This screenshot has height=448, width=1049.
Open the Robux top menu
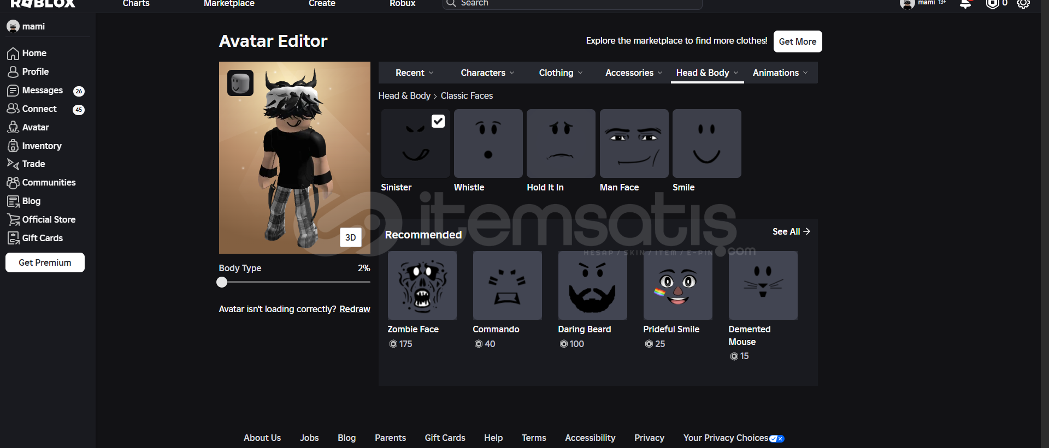pos(402,4)
